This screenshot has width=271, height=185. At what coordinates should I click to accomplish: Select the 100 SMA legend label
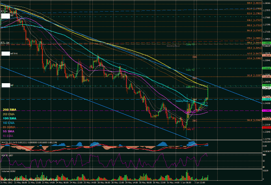tap(10, 118)
